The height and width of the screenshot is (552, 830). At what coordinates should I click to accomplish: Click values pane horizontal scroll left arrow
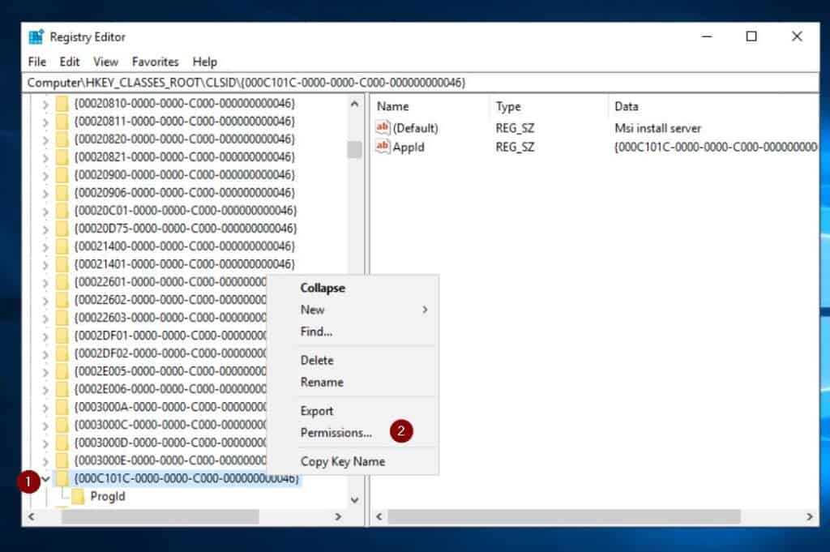[x=379, y=516]
